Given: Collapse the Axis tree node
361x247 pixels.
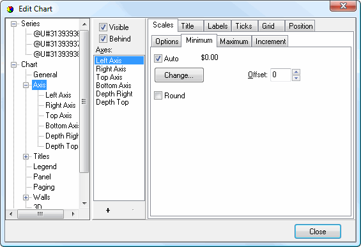Looking at the screenshot, I should tap(26, 86).
